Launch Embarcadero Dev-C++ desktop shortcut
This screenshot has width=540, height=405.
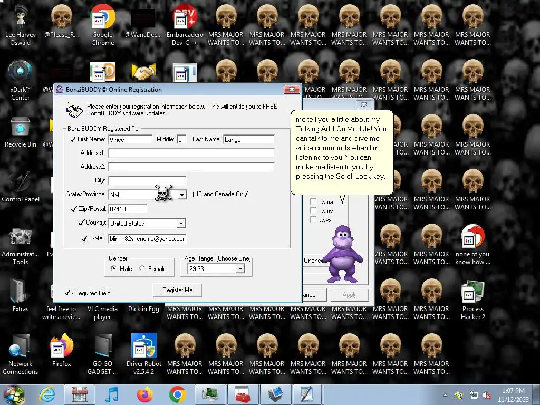pos(185,25)
